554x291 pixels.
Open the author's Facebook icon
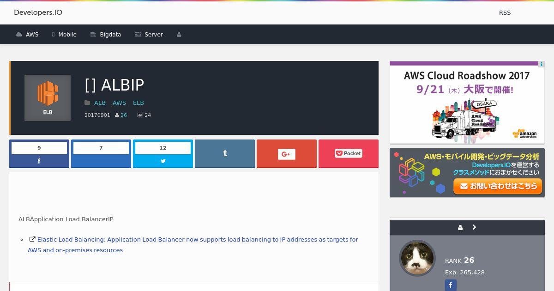tap(451, 285)
